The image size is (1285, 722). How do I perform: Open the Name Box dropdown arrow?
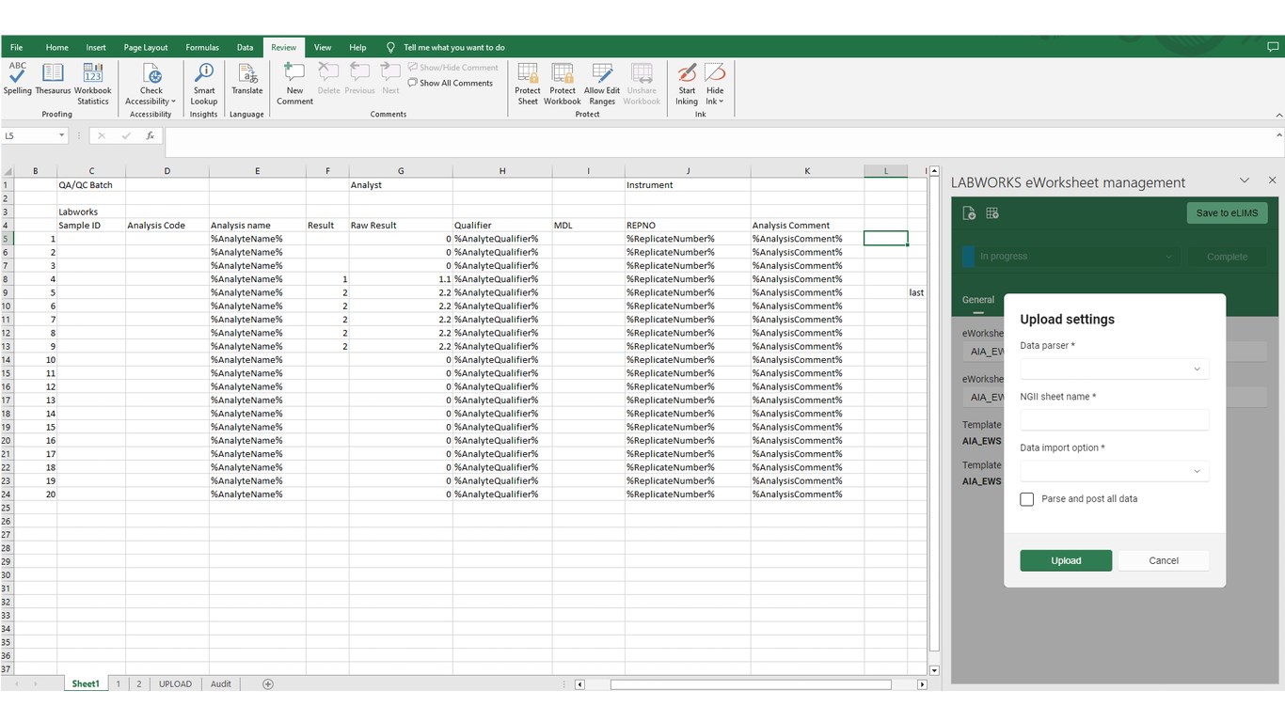coord(62,135)
